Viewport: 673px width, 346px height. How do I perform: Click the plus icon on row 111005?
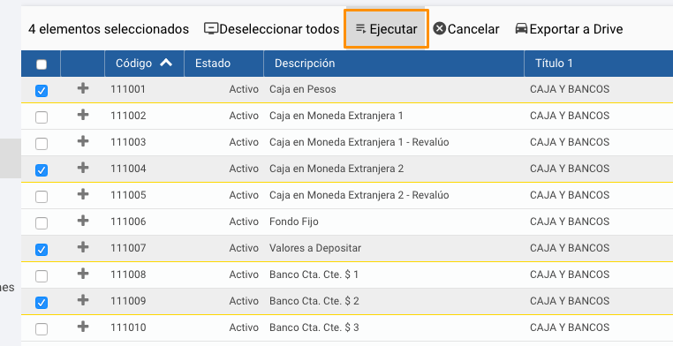point(83,194)
